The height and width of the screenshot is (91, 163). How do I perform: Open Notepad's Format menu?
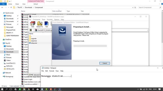pos(52,71)
